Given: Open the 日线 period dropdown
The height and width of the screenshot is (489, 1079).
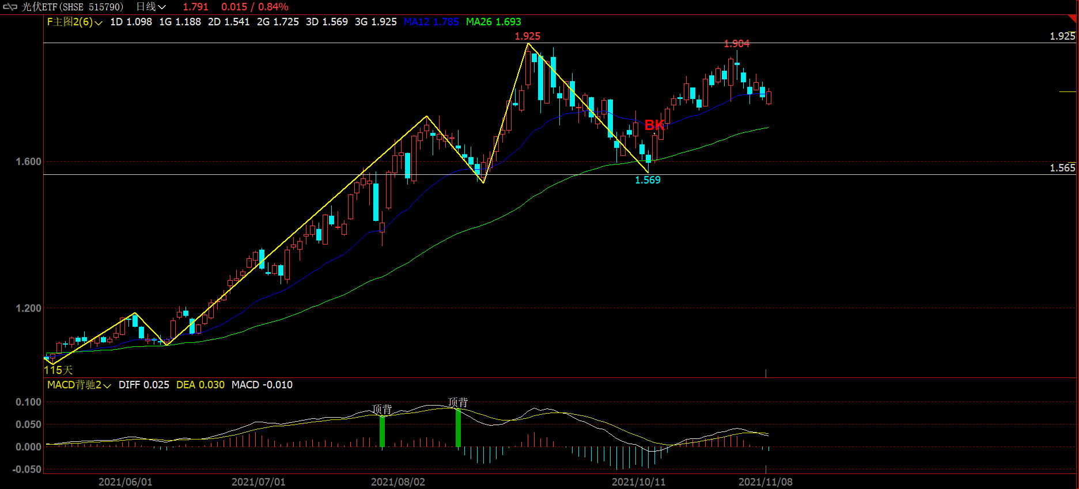Looking at the screenshot, I should point(151,7).
